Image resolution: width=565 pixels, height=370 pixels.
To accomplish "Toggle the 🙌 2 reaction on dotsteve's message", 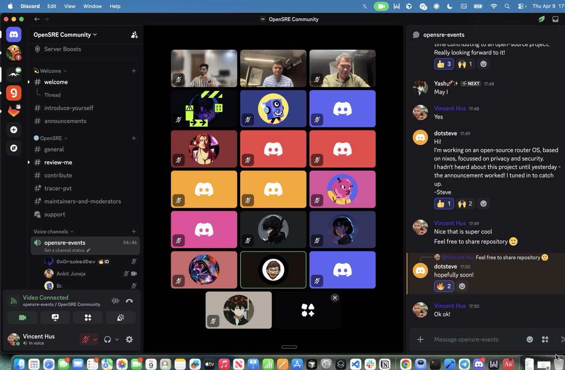I will [x=465, y=204].
